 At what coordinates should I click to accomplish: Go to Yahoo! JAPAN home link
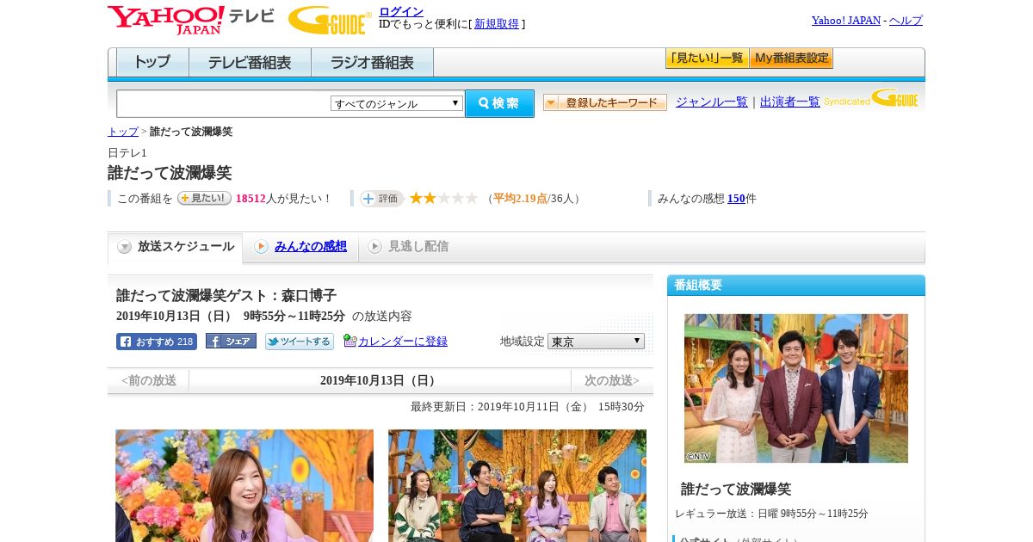pos(846,21)
